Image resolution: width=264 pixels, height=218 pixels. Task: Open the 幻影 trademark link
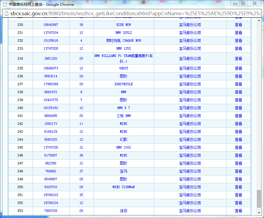point(123,139)
